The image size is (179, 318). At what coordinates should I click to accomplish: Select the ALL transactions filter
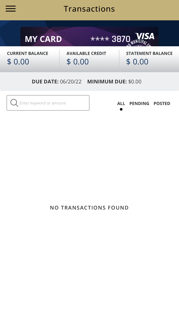(121, 104)
